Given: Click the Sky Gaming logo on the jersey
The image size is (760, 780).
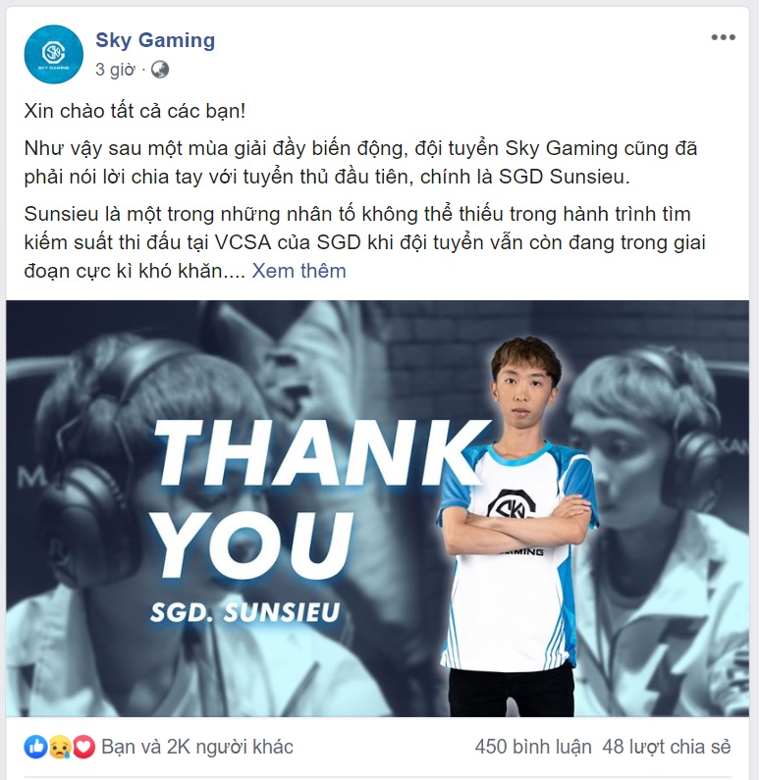Looking at the screenshot, I should (x=511, y=504).
